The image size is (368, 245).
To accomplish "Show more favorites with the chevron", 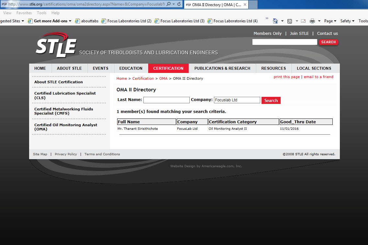I will point(267,18).
